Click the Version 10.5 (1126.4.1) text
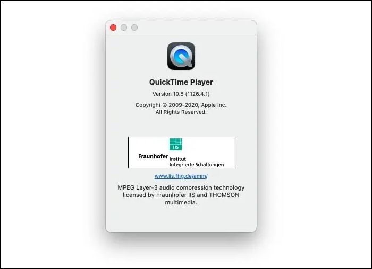The width and height of the screenshot is (372, 269). point(181,94)
